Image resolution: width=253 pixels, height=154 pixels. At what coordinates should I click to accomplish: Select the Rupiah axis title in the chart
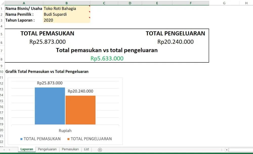coord(65,131)
